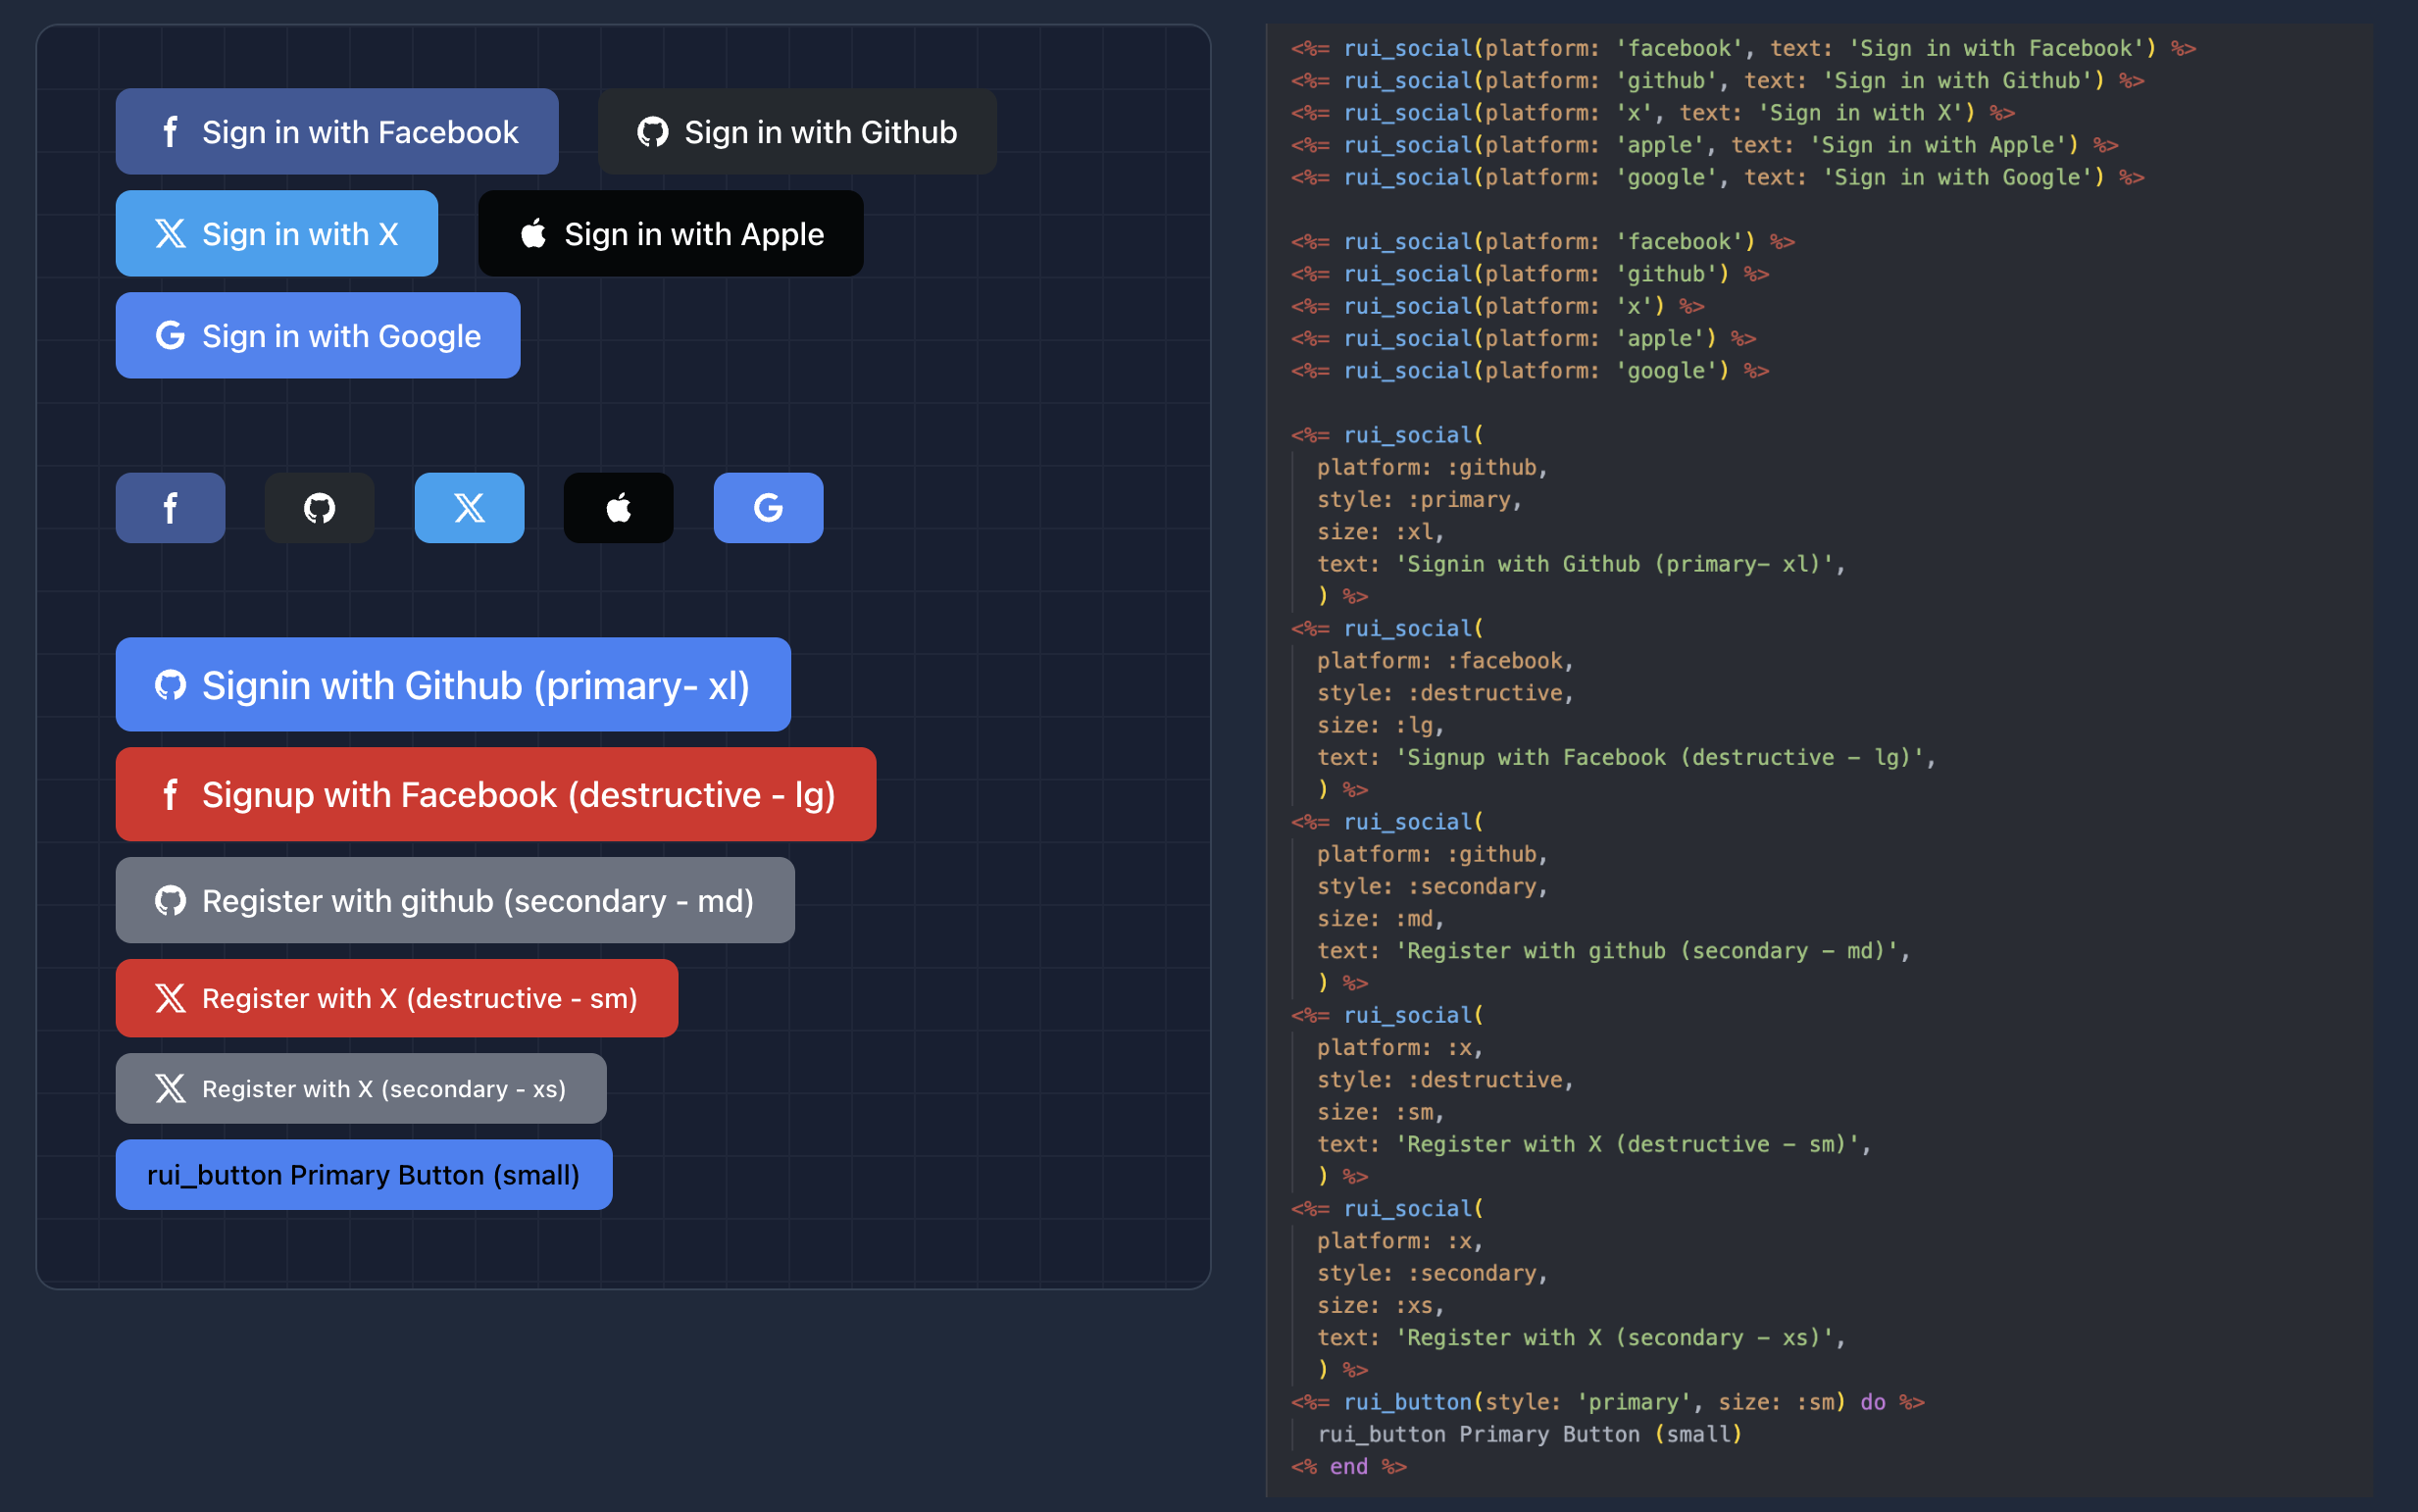Click Facebook logo in Sign in with Facebook
This screenshot has width=2418, height=1512.
click(171, 132)
